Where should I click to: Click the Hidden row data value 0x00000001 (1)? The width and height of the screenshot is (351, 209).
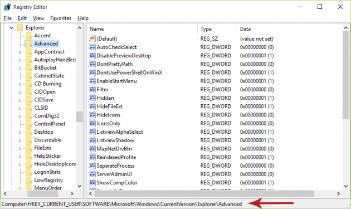click(257, 98)
